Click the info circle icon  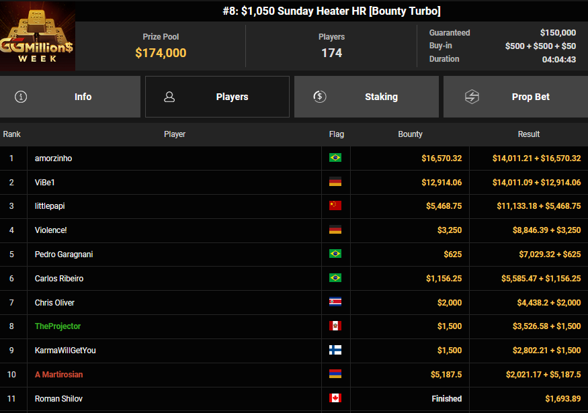click(21, 97)
